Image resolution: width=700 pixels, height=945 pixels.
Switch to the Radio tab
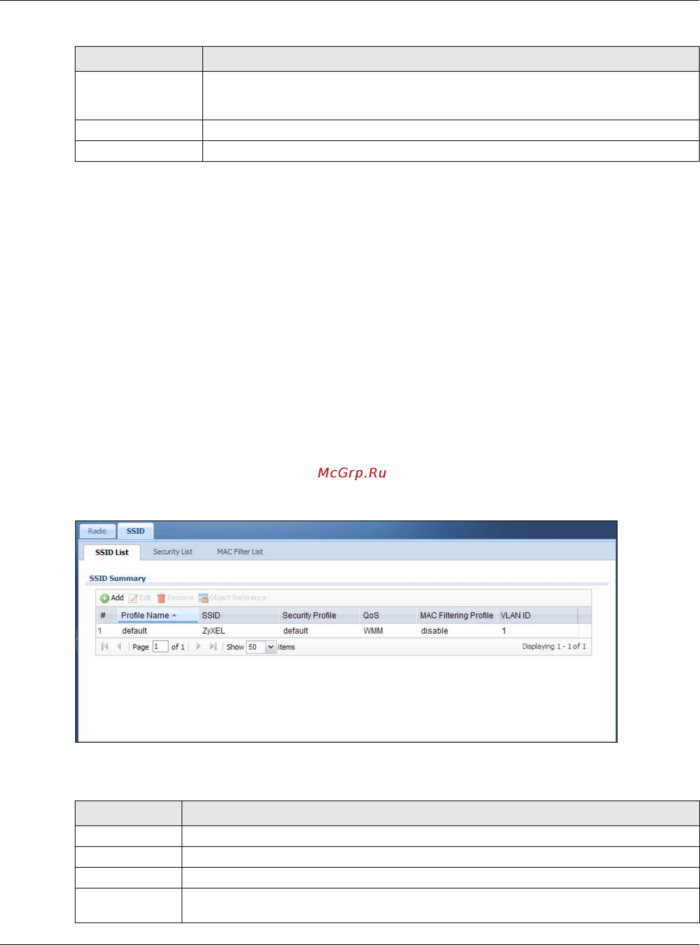tap(97, 531)
